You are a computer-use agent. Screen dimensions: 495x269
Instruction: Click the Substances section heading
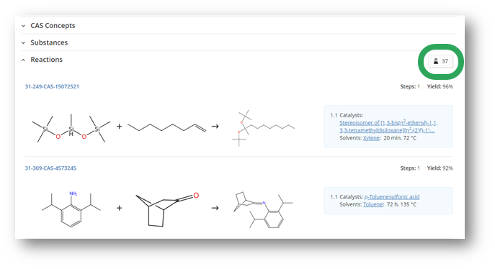pos(49,42)
